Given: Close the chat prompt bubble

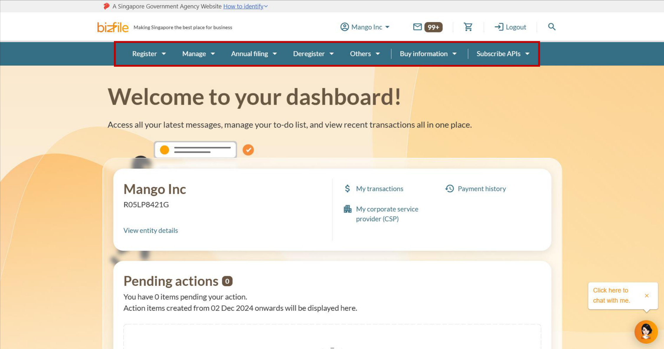Looking at the screenshot, I should pyautogui.click(x=647, y=296).
